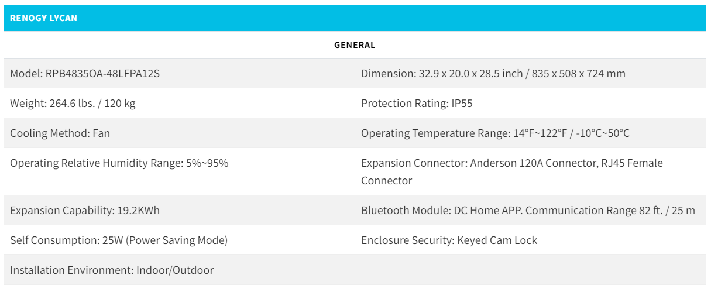Click the Self Consumption: 25W entry
Screen dimensions: 711x289
click(x=118, y=240)
